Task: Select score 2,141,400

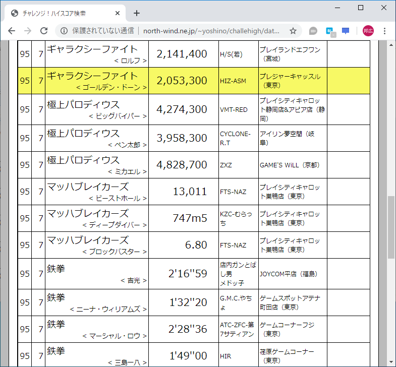Action: [x=182, y=54]
